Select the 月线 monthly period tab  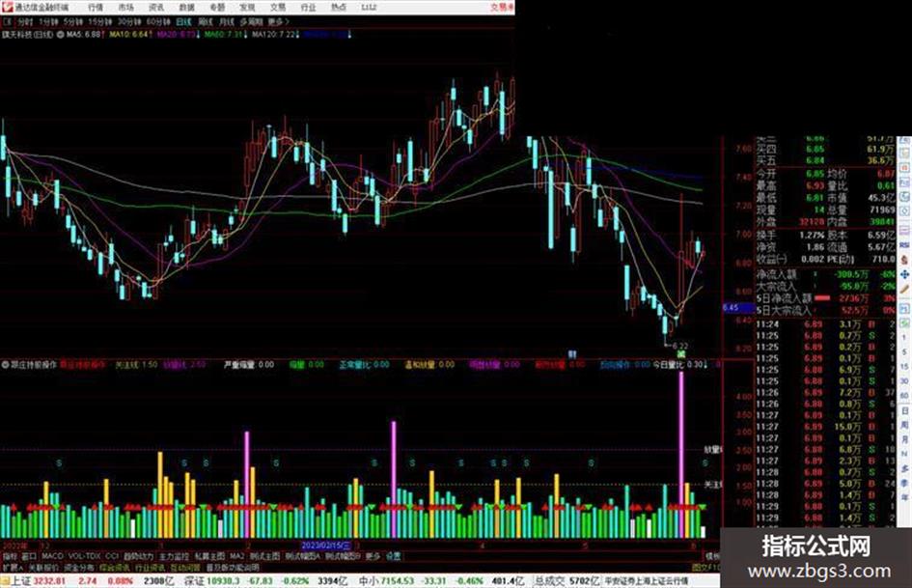point(226,21)
